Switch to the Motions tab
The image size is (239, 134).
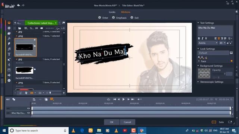(x=125, y=12)
